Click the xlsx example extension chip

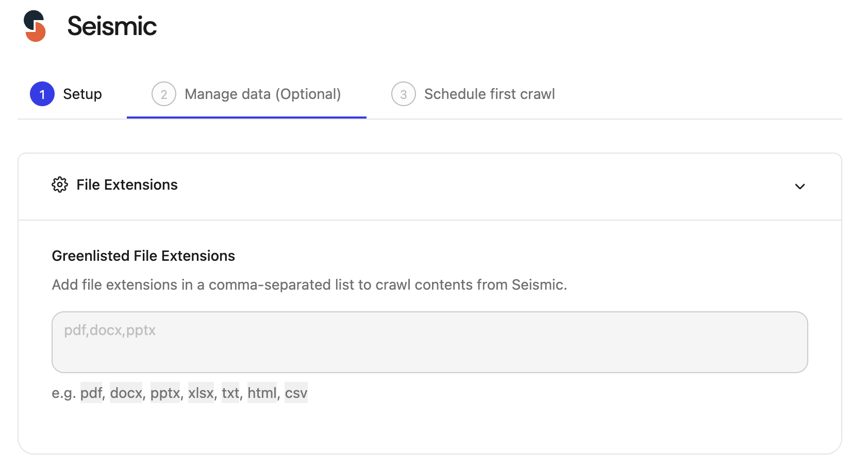(201, 393)
